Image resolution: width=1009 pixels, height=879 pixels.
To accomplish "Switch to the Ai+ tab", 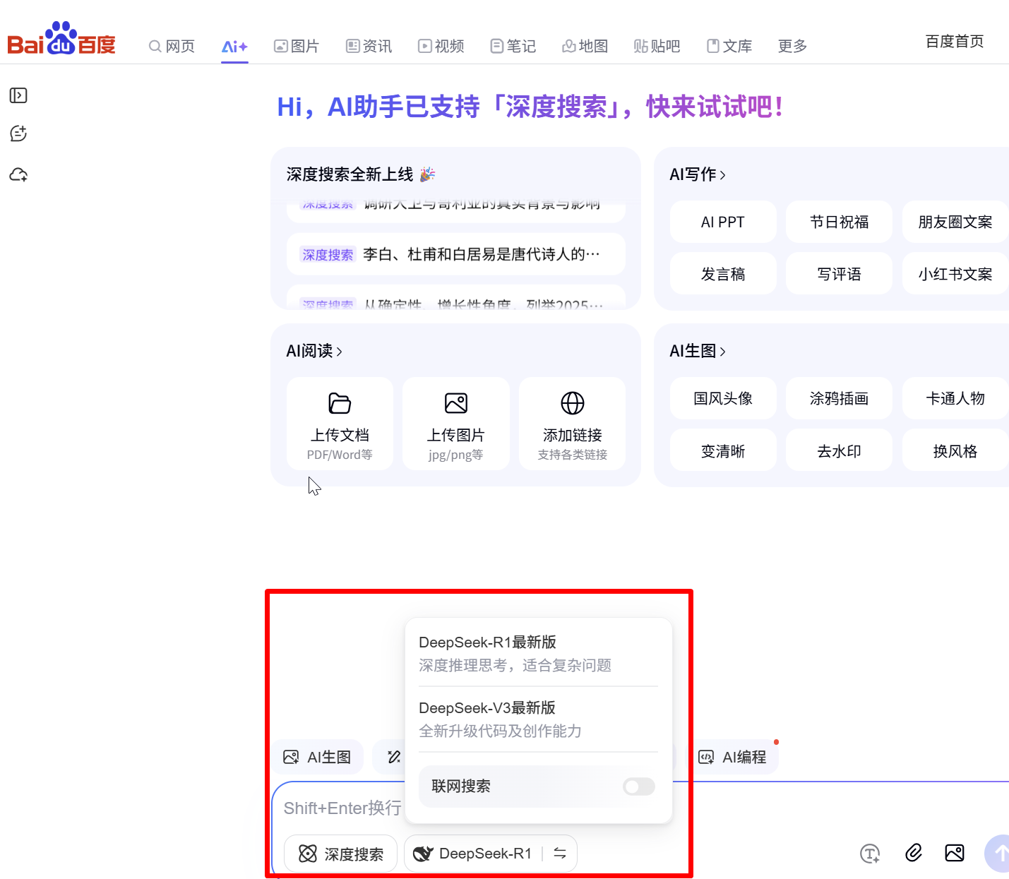I will pyautogui.click(x=234, y=47).
